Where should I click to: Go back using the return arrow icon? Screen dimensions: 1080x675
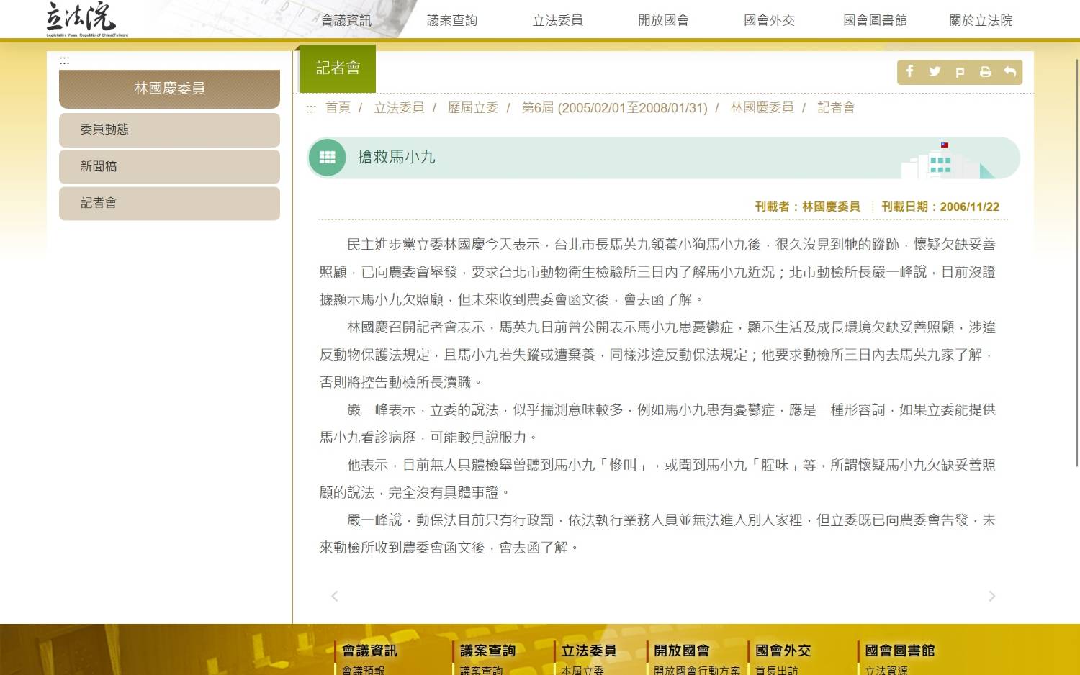[1010, 72]
